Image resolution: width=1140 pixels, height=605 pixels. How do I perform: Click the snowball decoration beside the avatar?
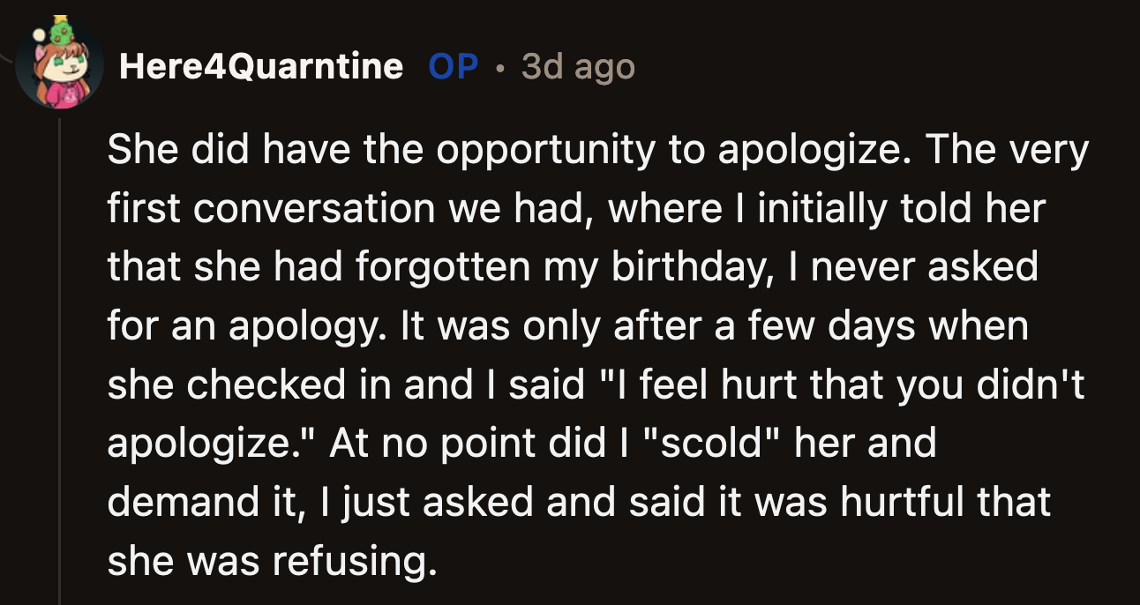38,34
